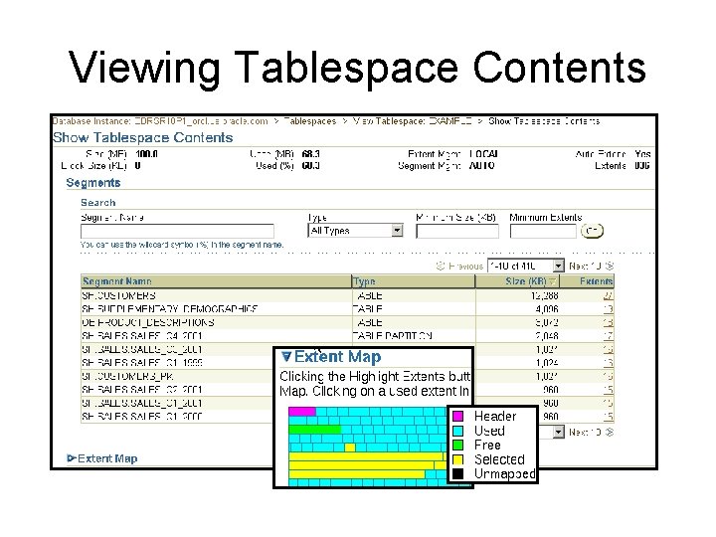Click the yellow Selected legend swatch
Viewport: 716px width, 537px height.
pyautogui.click(x=457, y=459)
